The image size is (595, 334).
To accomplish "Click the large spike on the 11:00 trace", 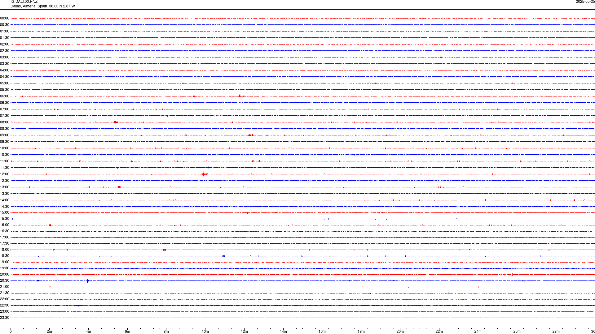I will pyautogui.click(x=253, y=161).
